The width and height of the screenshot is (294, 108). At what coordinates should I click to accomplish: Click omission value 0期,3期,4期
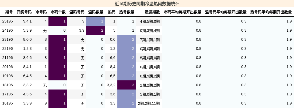coord(150,30)
